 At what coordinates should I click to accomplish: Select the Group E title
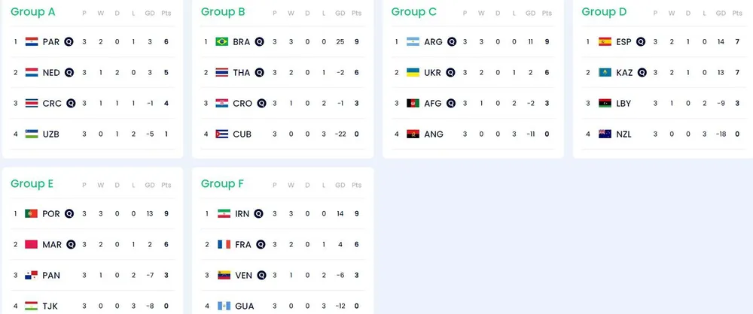click(x=32, y=183)
